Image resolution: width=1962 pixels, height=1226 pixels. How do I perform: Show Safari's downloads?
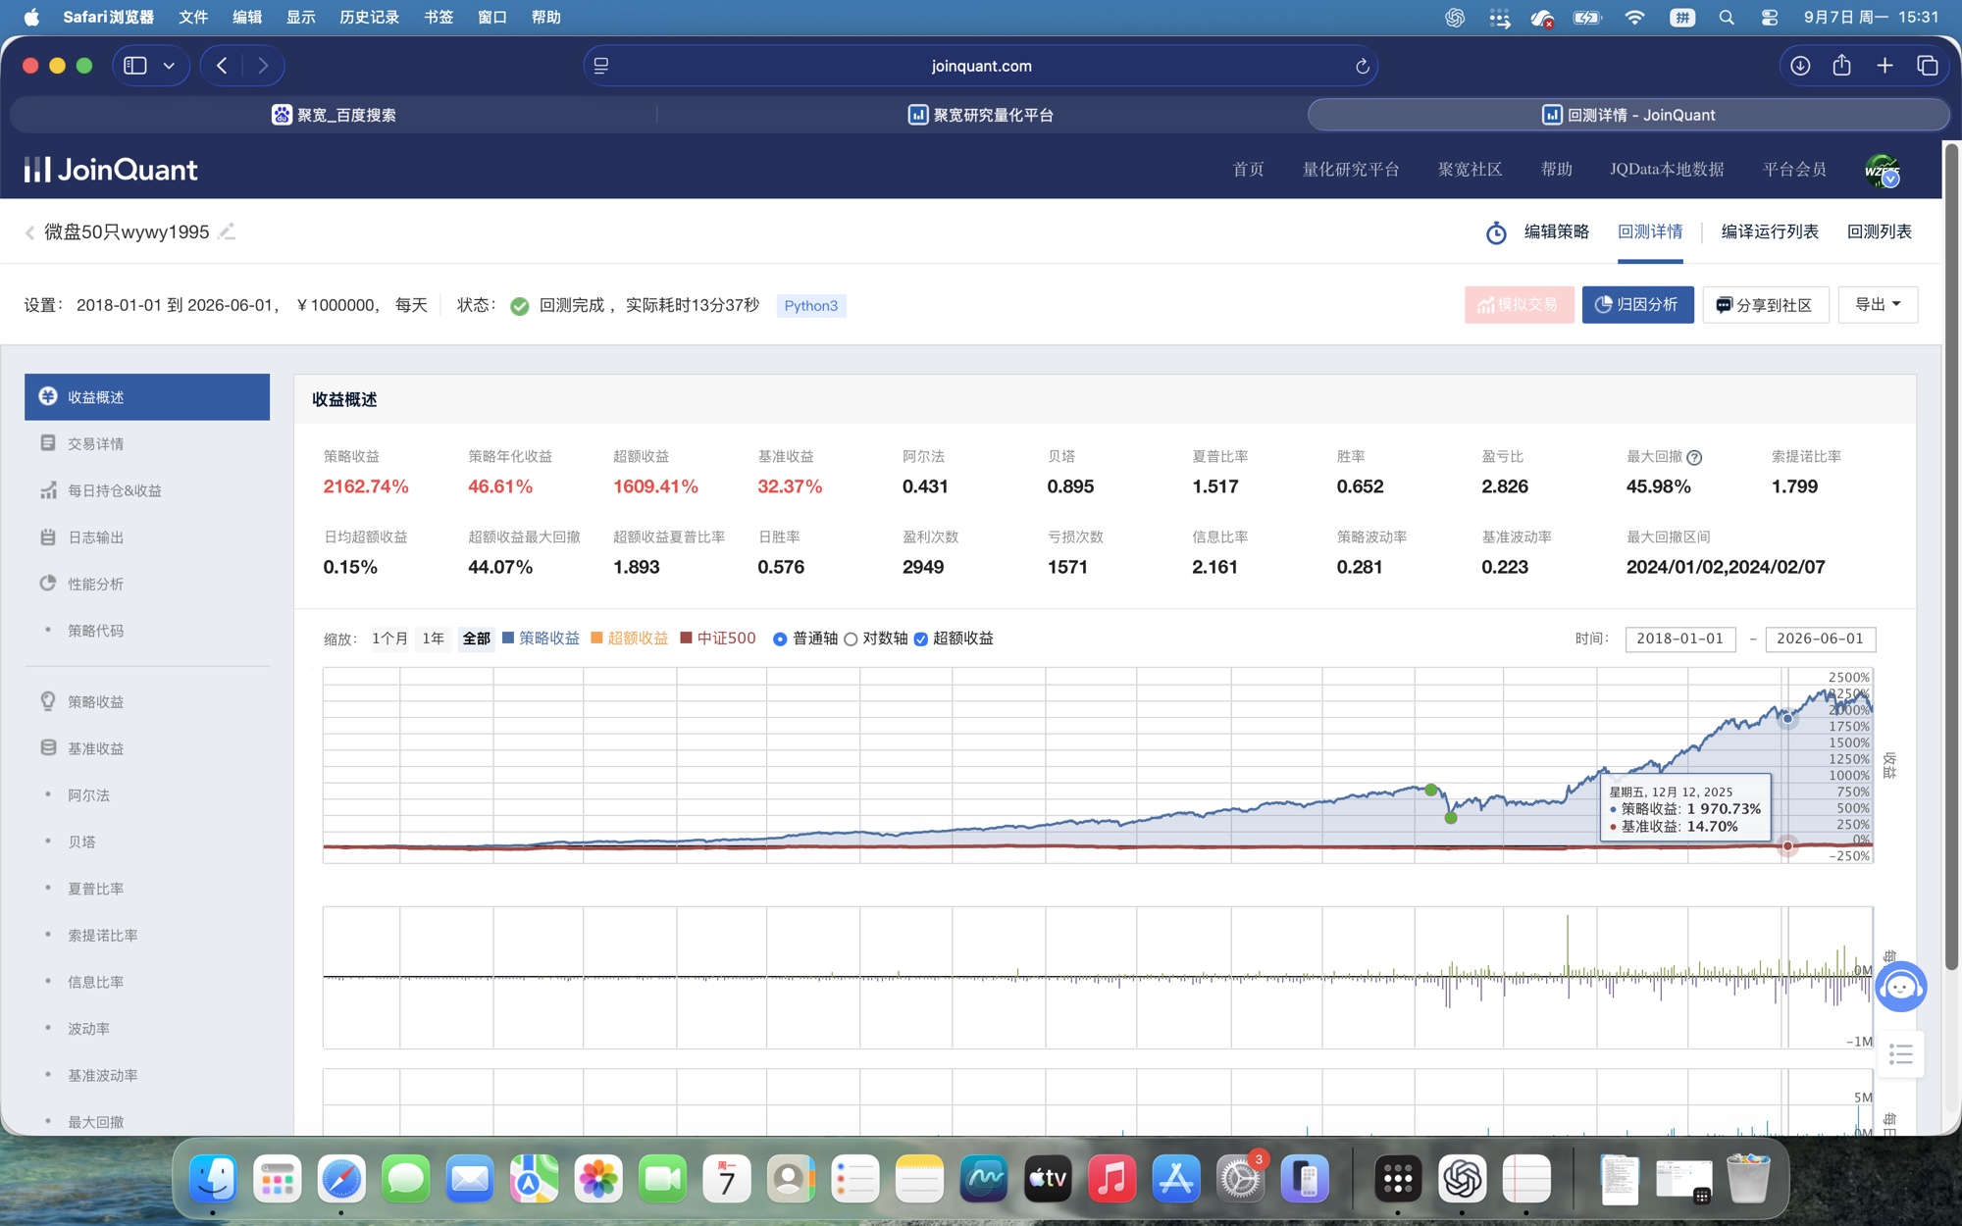[1800, 66]
